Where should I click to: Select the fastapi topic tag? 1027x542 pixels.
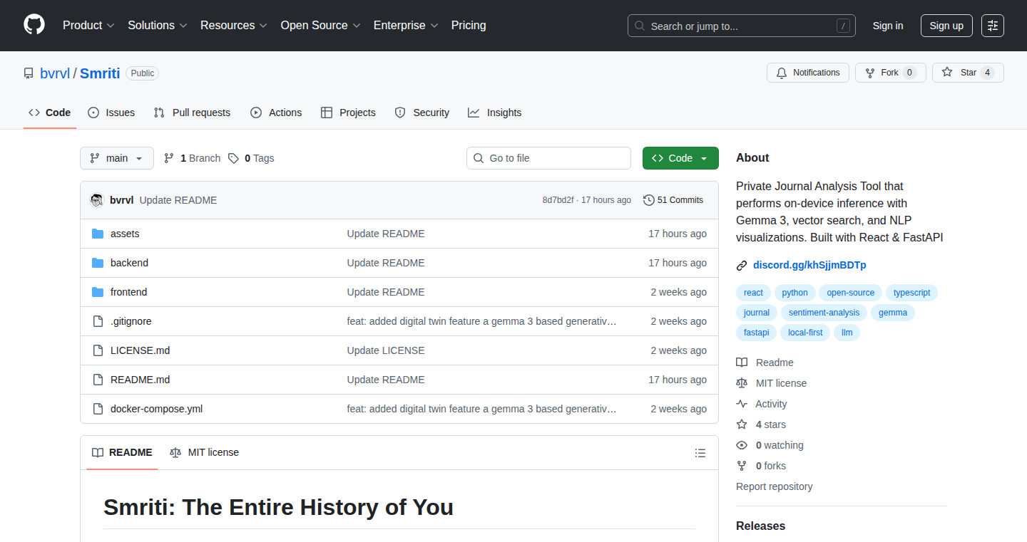coord(757,333)
